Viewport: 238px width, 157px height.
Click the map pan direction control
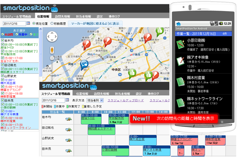coord(52,37)
